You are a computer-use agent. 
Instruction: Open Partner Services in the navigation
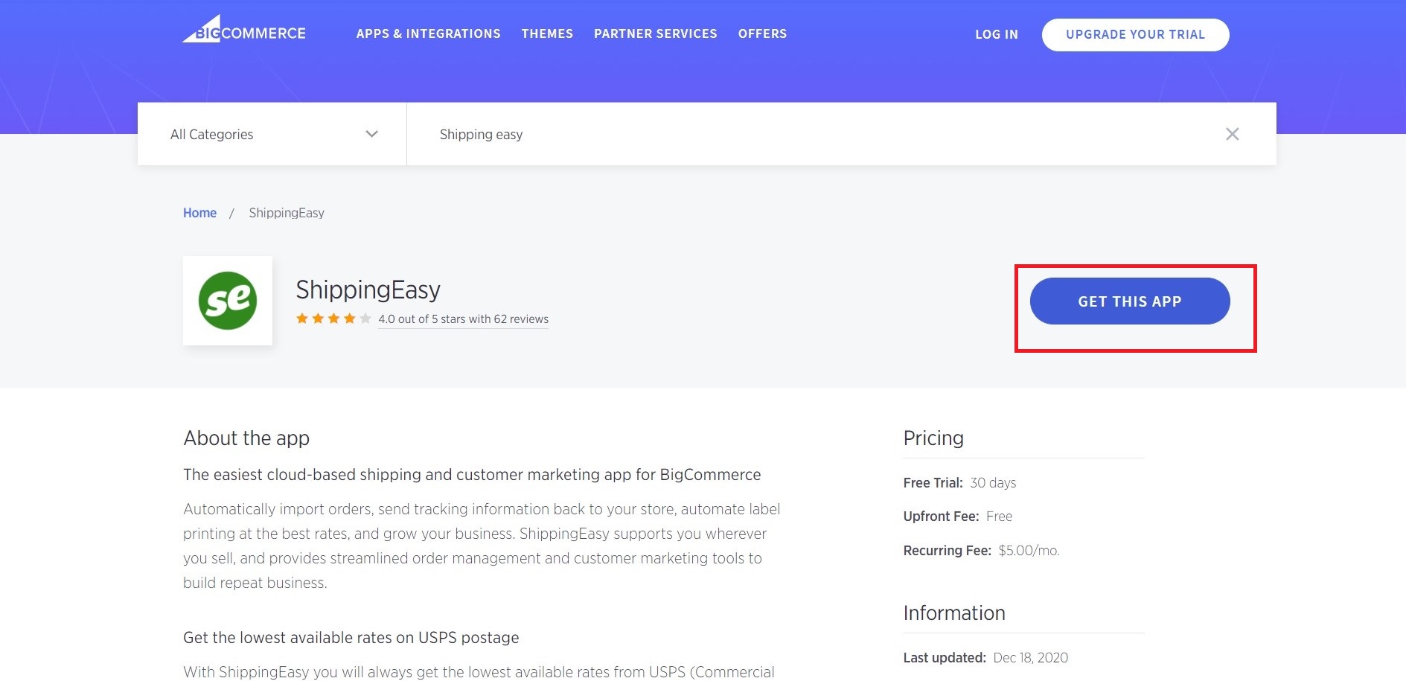[655, 33]
